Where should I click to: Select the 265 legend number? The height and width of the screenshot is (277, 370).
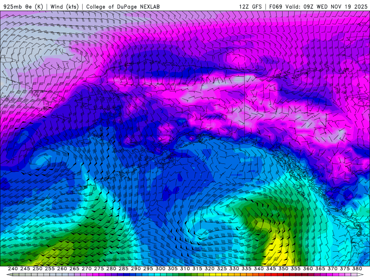[74, 269]
